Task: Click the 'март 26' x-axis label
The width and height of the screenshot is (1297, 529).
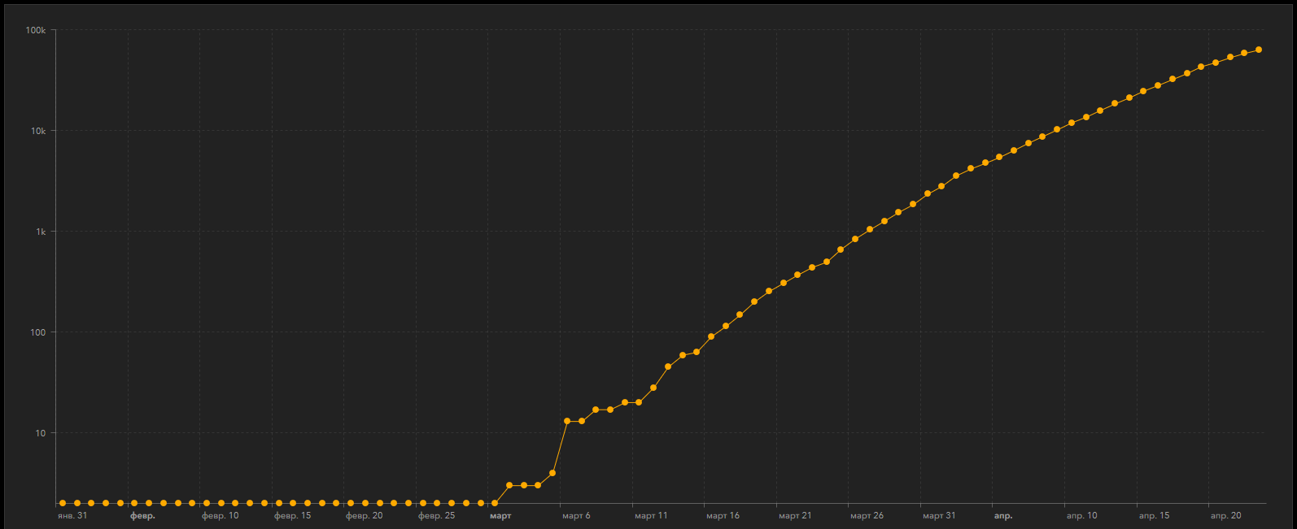Action: tap(867, 516)
